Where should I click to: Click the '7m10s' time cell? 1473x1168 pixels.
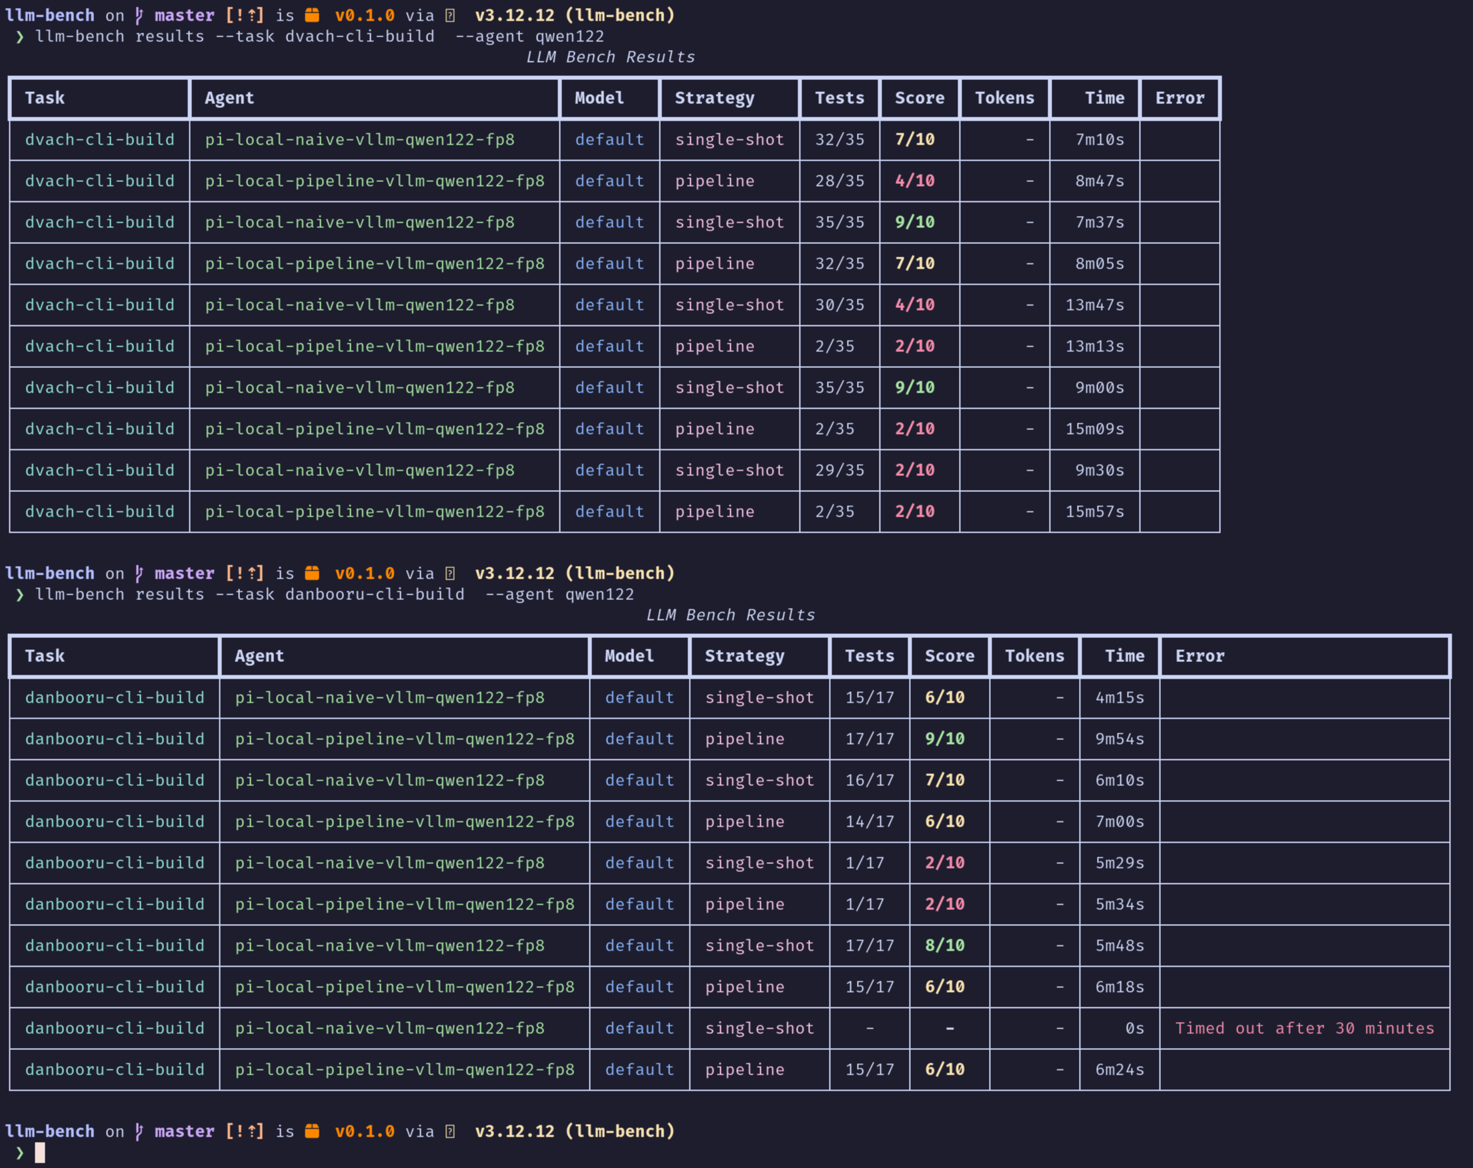(x=1100, y=139)
